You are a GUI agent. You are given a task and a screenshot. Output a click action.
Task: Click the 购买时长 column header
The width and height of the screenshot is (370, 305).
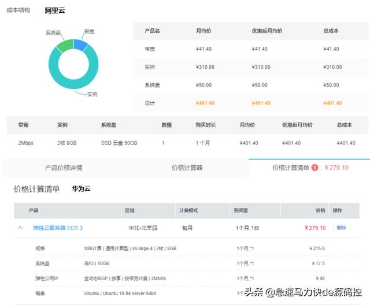click(206, 125)
